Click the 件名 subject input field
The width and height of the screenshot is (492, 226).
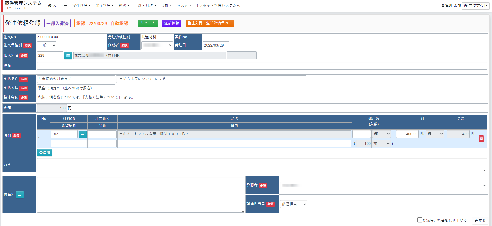(x=262, y=66)
